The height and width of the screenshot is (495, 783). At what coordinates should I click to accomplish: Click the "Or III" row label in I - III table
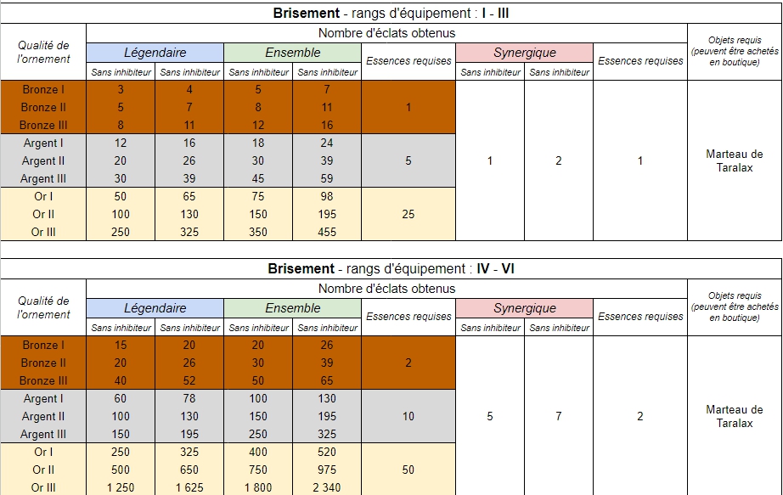[x=43, y=233]
